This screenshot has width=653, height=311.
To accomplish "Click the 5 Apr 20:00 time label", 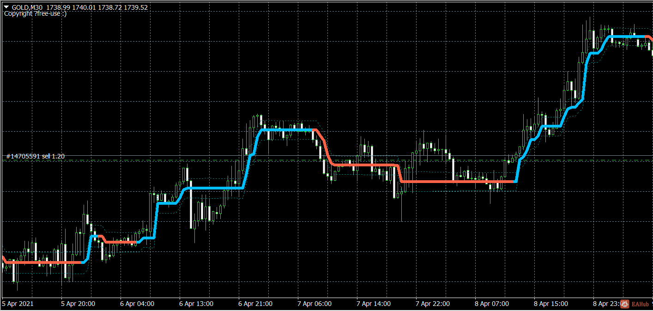I will click(x=78, y=304).
